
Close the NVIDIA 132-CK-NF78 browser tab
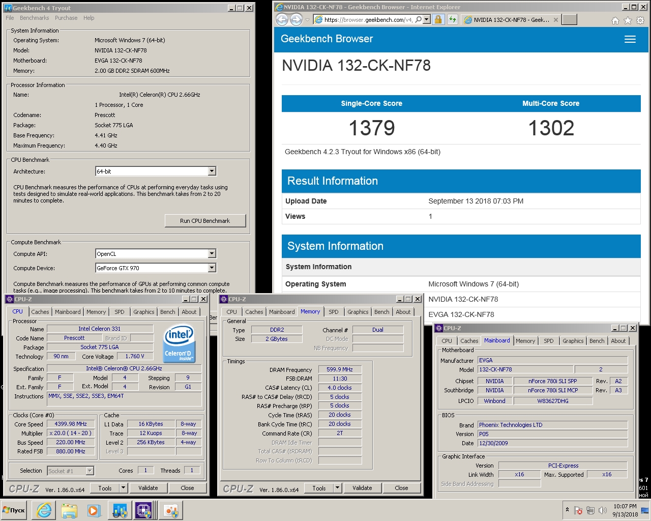pyautogui.click(x=556, y=20)
